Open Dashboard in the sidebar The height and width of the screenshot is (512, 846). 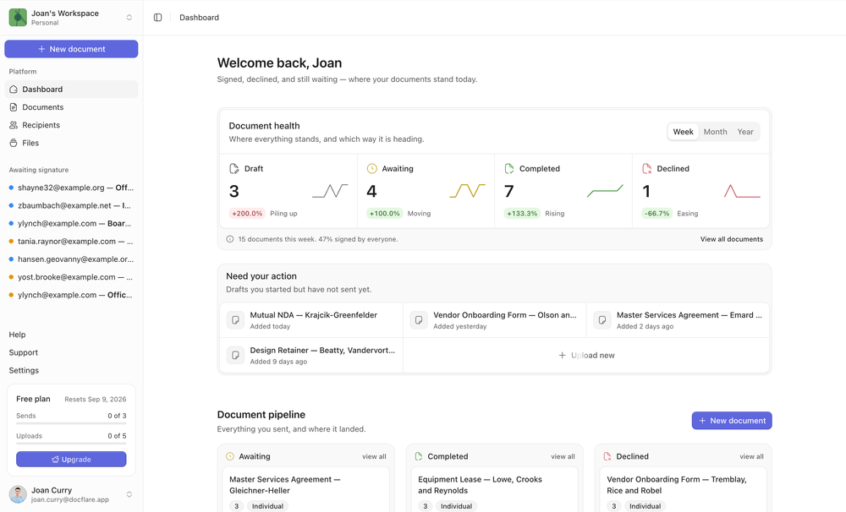click(x=71, y=90)
